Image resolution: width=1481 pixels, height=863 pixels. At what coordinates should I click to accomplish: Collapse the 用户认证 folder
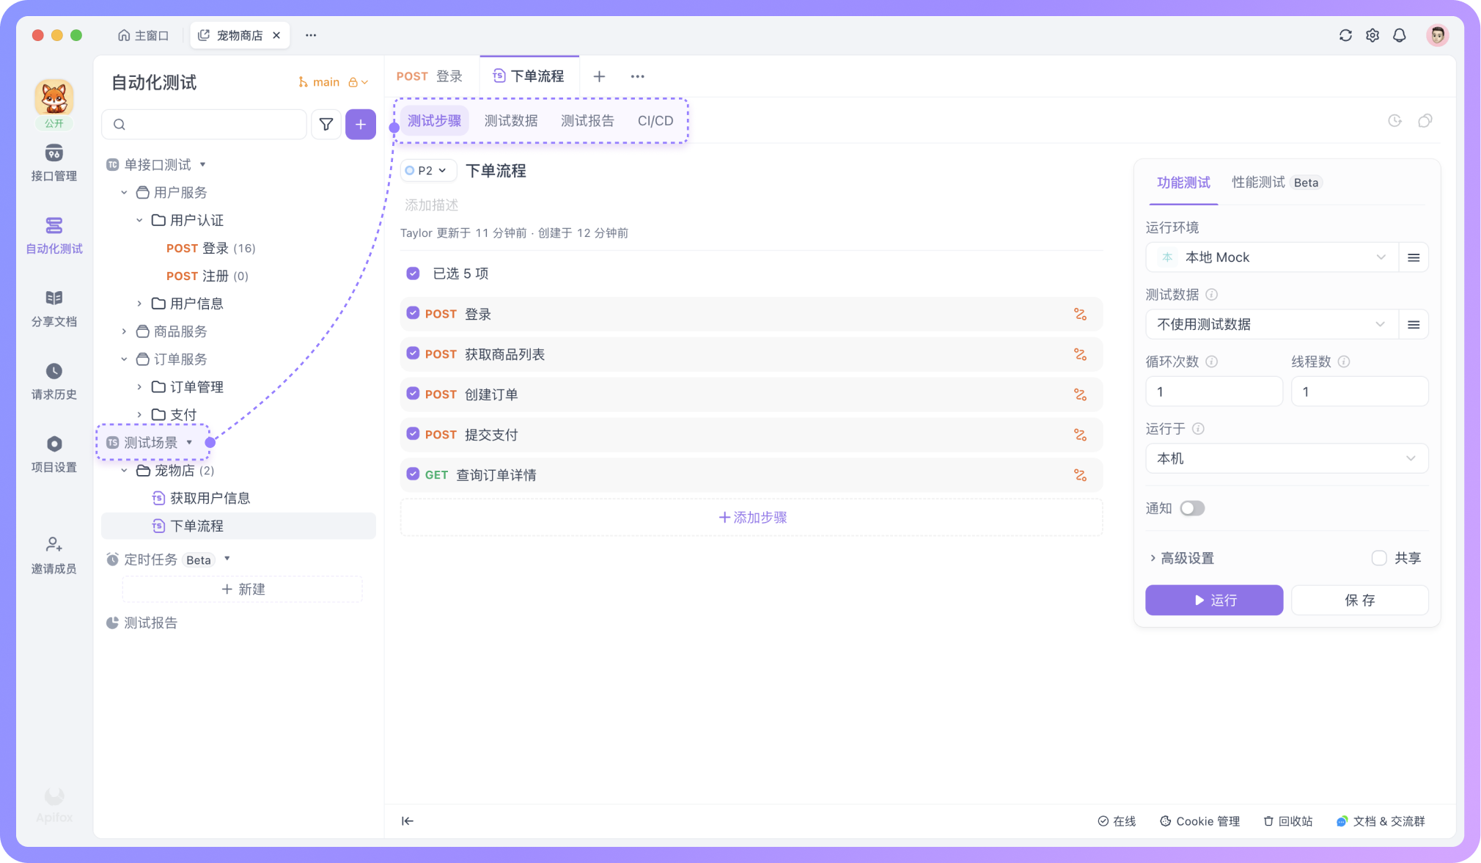click(139, 219)
